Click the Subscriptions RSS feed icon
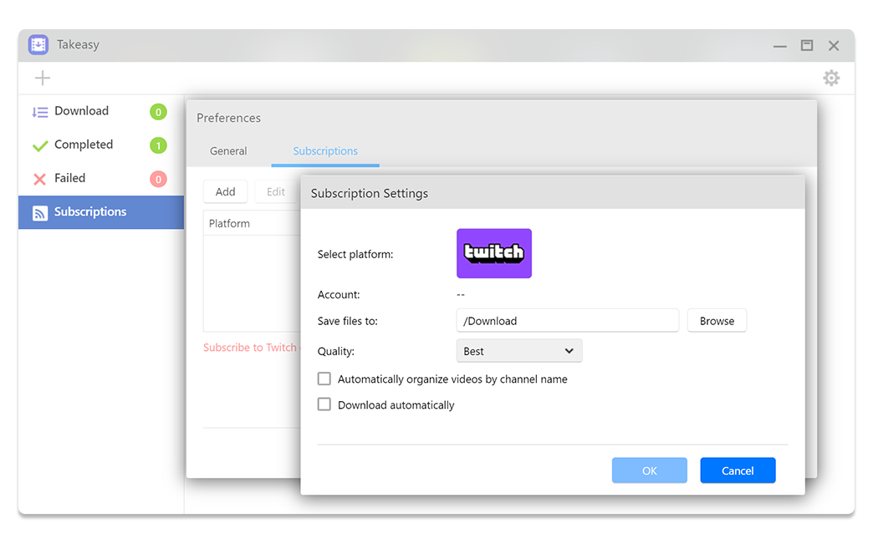873x544 pixels. click(40, 213)
